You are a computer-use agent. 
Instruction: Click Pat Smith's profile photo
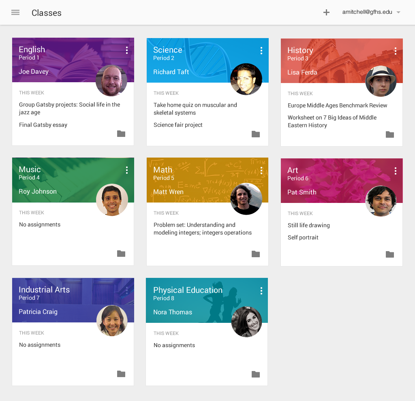tap(381, 201)
